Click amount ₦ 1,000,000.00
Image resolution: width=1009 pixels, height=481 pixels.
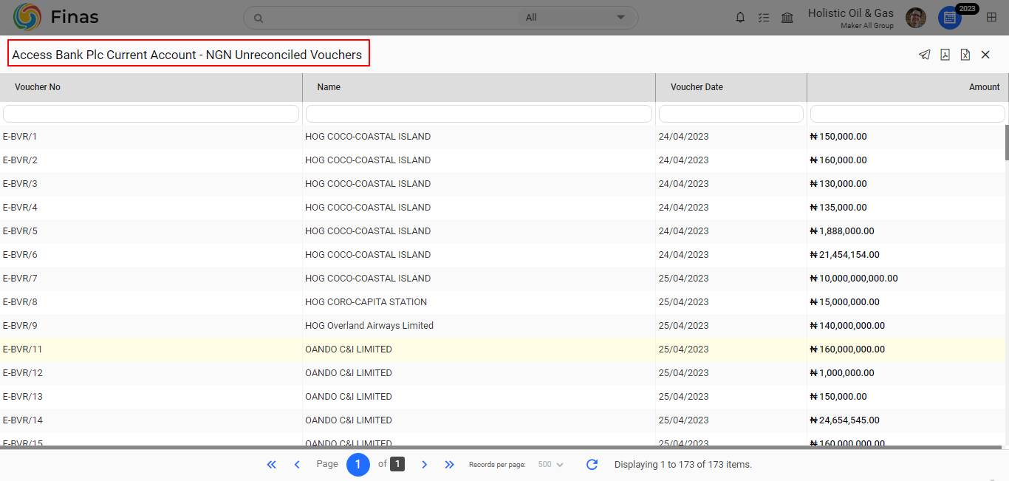click(842, 373)
